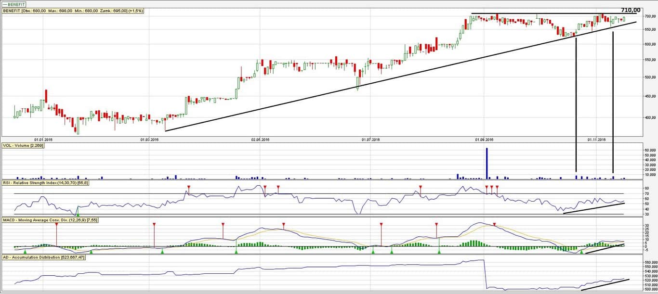Screen dimensions: 658x294
Task: Click last red sell marker in MACD panel
Action: pos(494,225)
